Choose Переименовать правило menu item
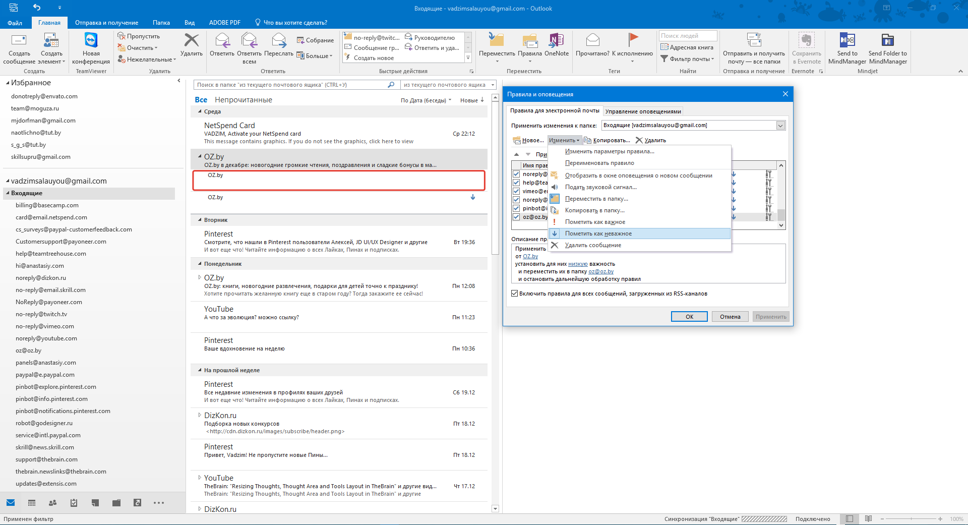The width and height of the screenshot is (968, 525). (639, 163)
